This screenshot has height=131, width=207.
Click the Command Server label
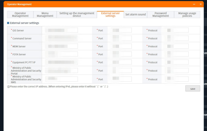tap(22, 38)
